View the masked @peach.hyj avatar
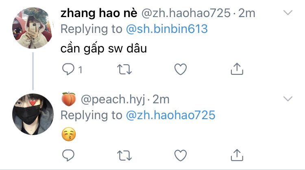The width and height of the screenshot is (305, 170). click(33, 114)
